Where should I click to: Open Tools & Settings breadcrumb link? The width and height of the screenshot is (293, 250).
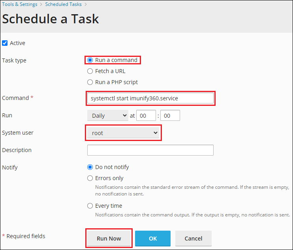tap(20, 4)
